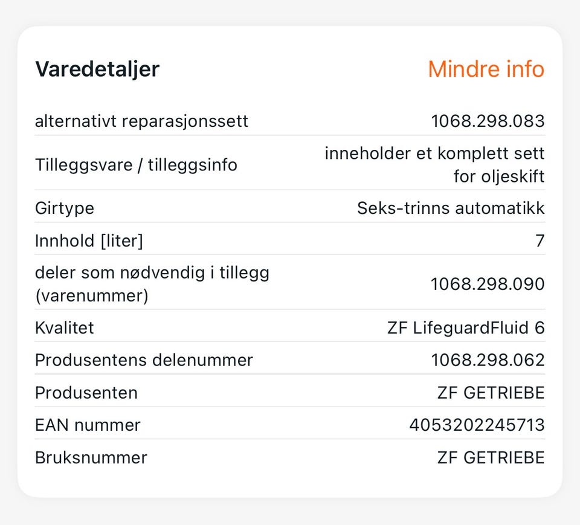Select the additional part number 1068.298.090

point(487,284)
